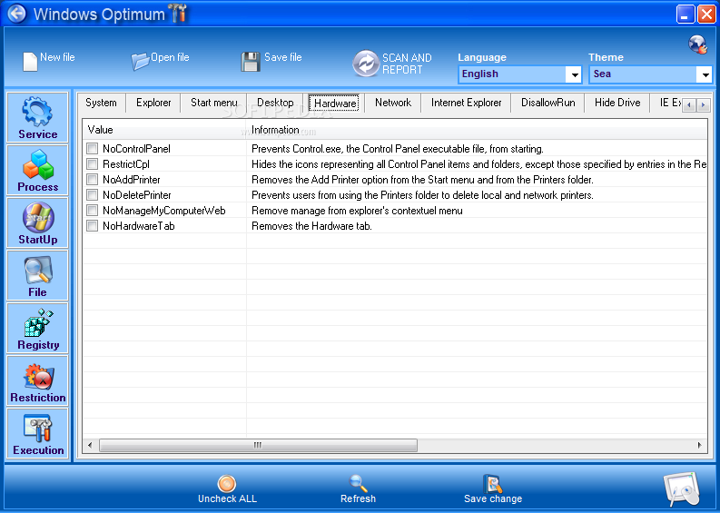Open the Restriction section
This screenshot has height=513, width=720.
[x=37, y=380]
